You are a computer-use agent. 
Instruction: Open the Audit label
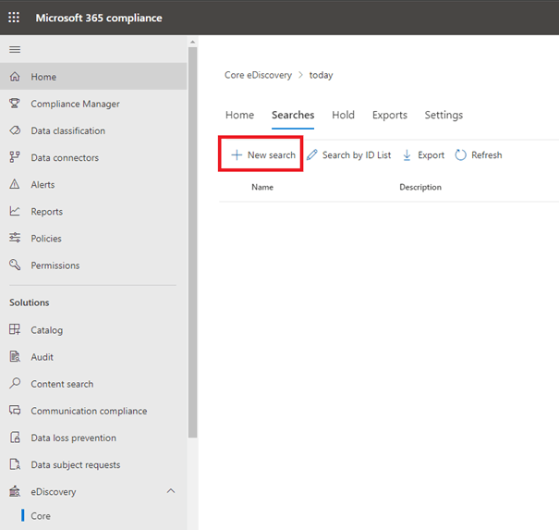(43, 357)
